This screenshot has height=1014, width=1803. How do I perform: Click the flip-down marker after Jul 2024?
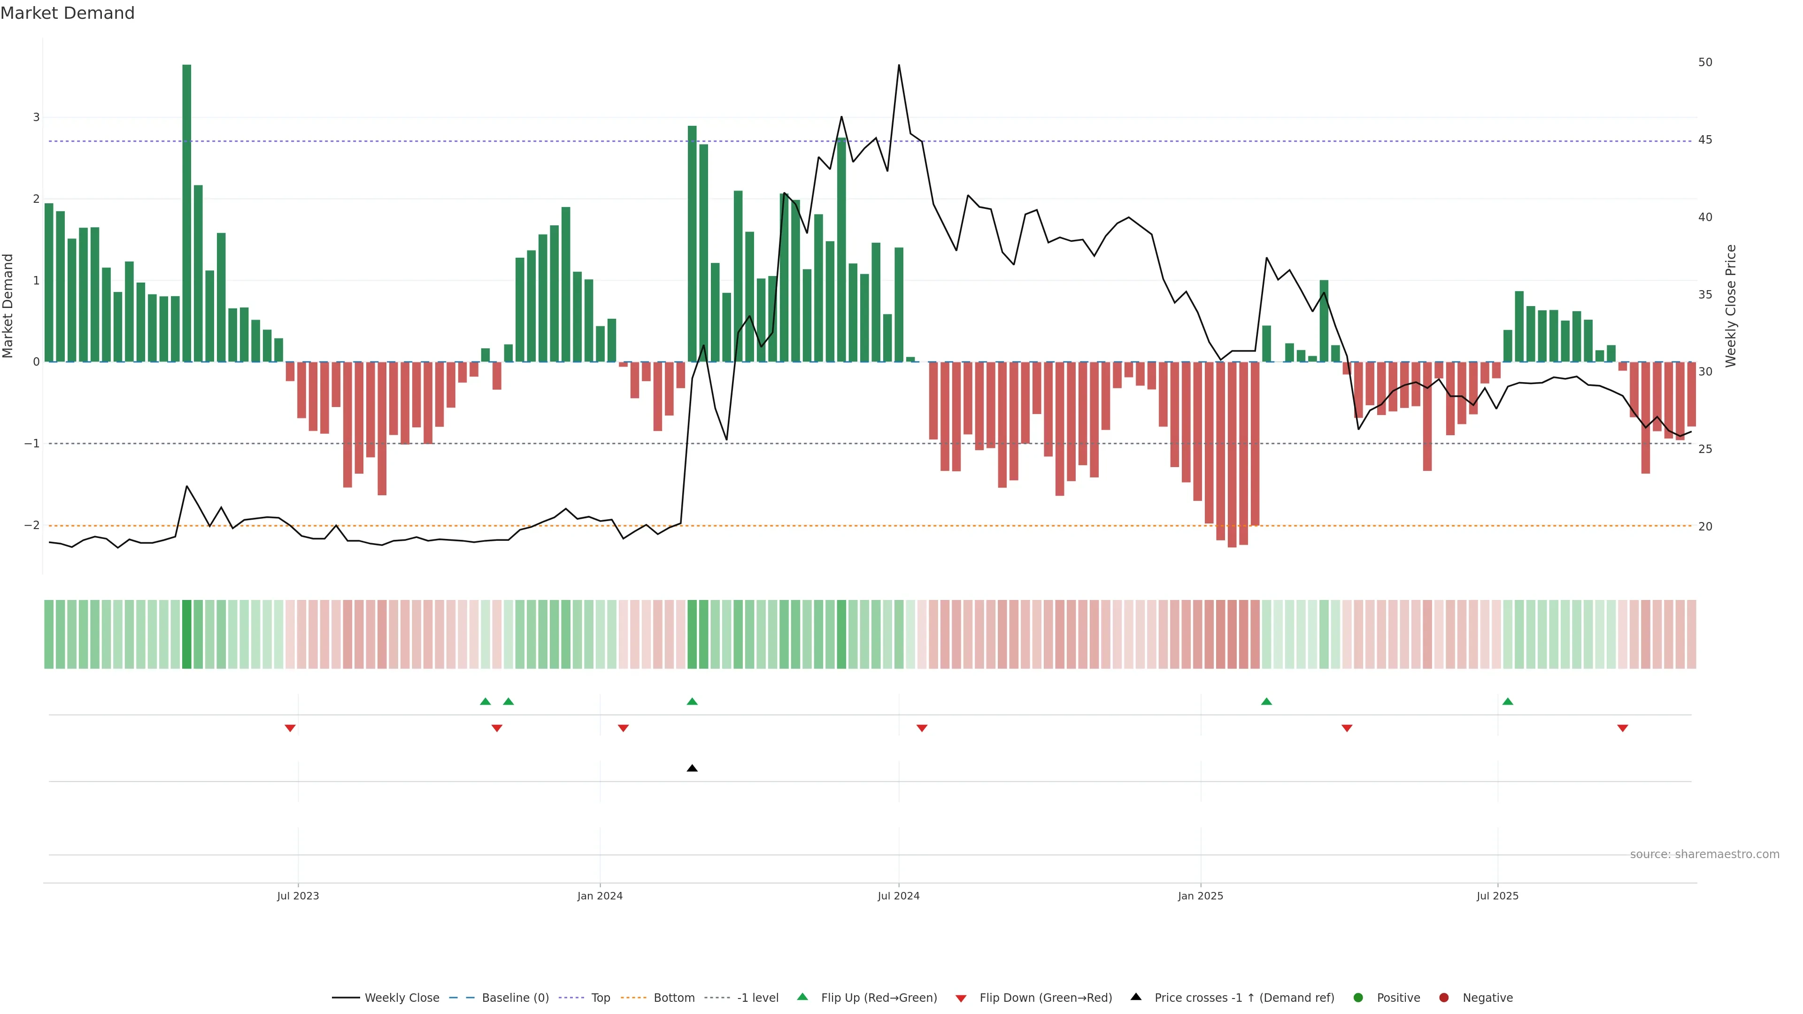922,729
